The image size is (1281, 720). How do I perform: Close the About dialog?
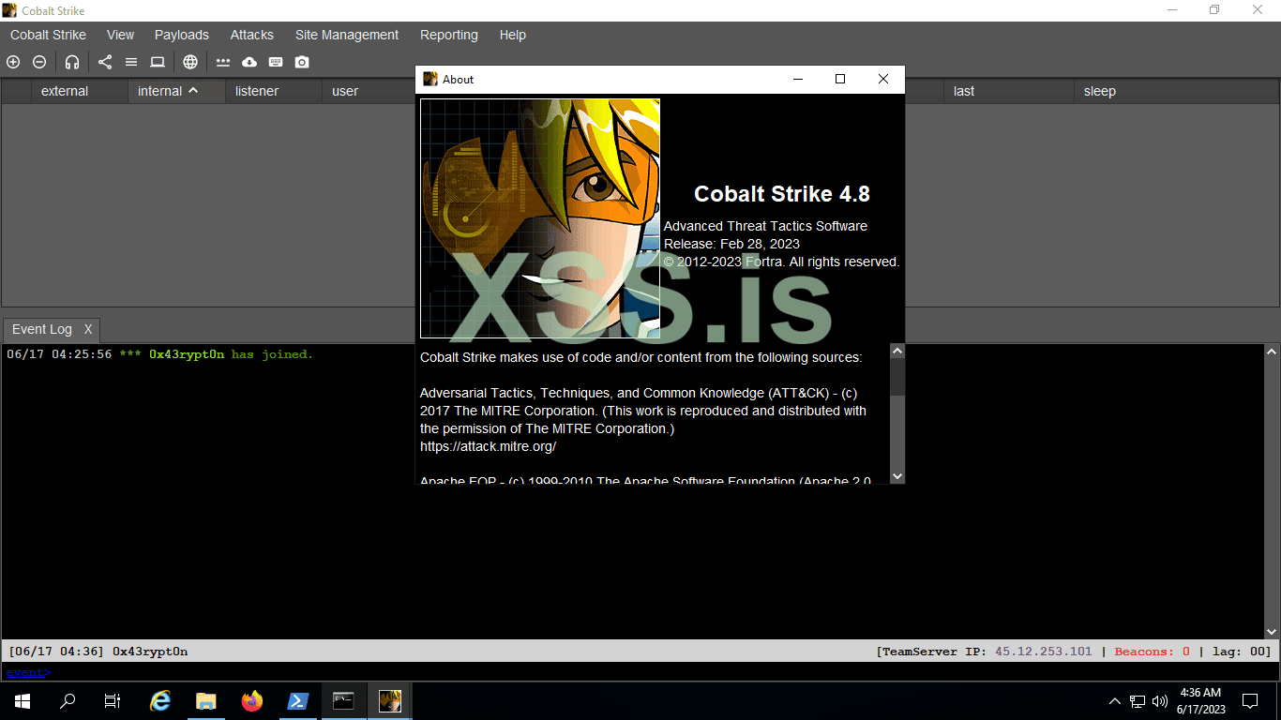coord(883,80)
